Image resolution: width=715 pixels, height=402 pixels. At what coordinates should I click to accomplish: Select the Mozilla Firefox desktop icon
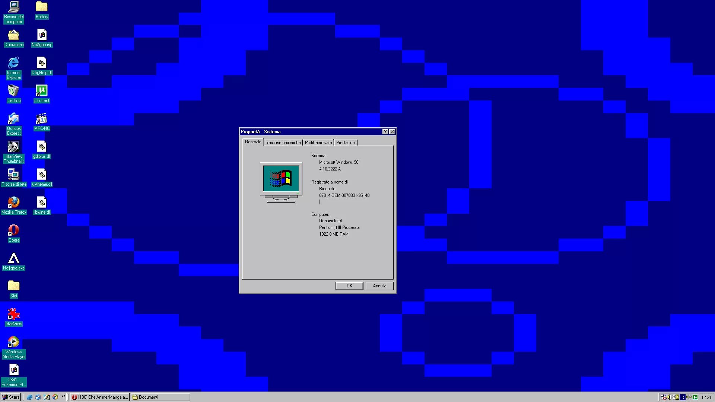coord(14,205)
